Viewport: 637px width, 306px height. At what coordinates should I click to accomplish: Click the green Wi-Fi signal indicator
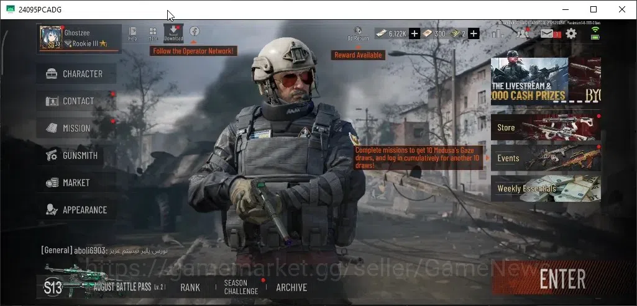pyautogui.click(x=595, y=29)
